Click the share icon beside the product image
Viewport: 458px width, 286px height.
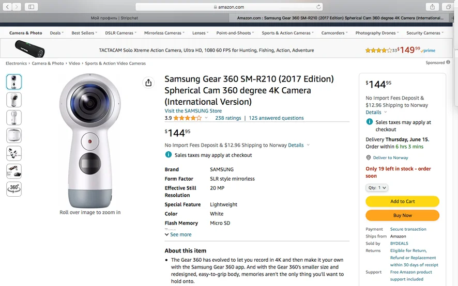(x=148, y=83)
